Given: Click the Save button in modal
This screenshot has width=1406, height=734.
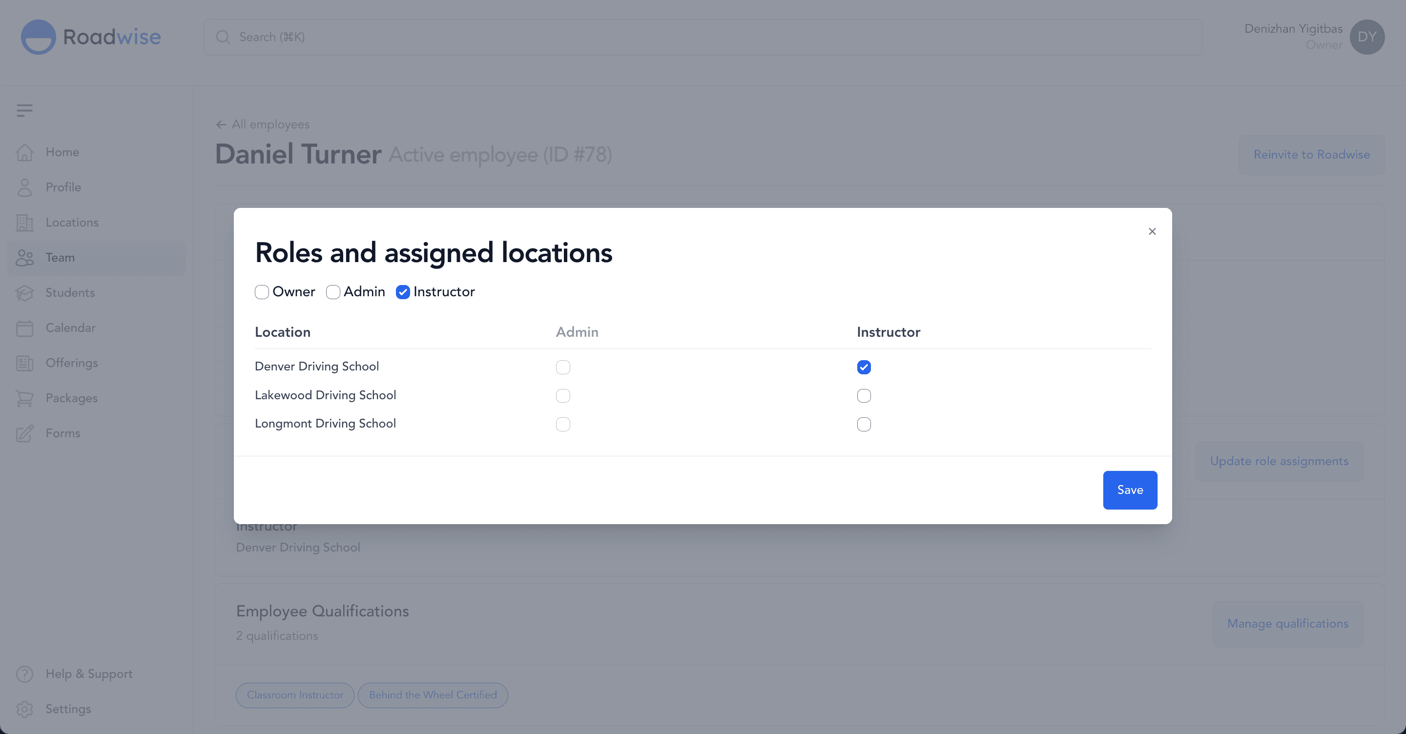Looking at the screenshot, I should tap(1130, 489).
